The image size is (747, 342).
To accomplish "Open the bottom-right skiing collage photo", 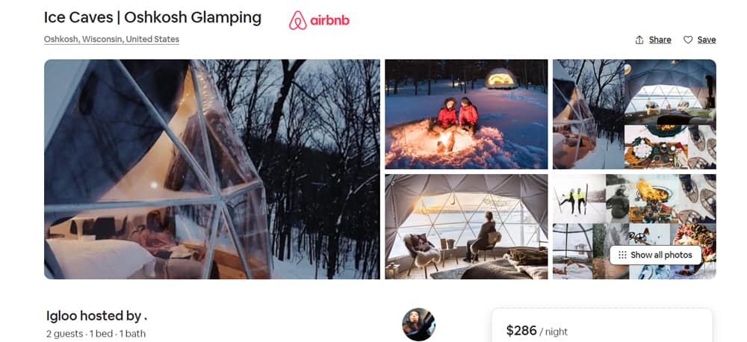I will click(x=634, y=226).
